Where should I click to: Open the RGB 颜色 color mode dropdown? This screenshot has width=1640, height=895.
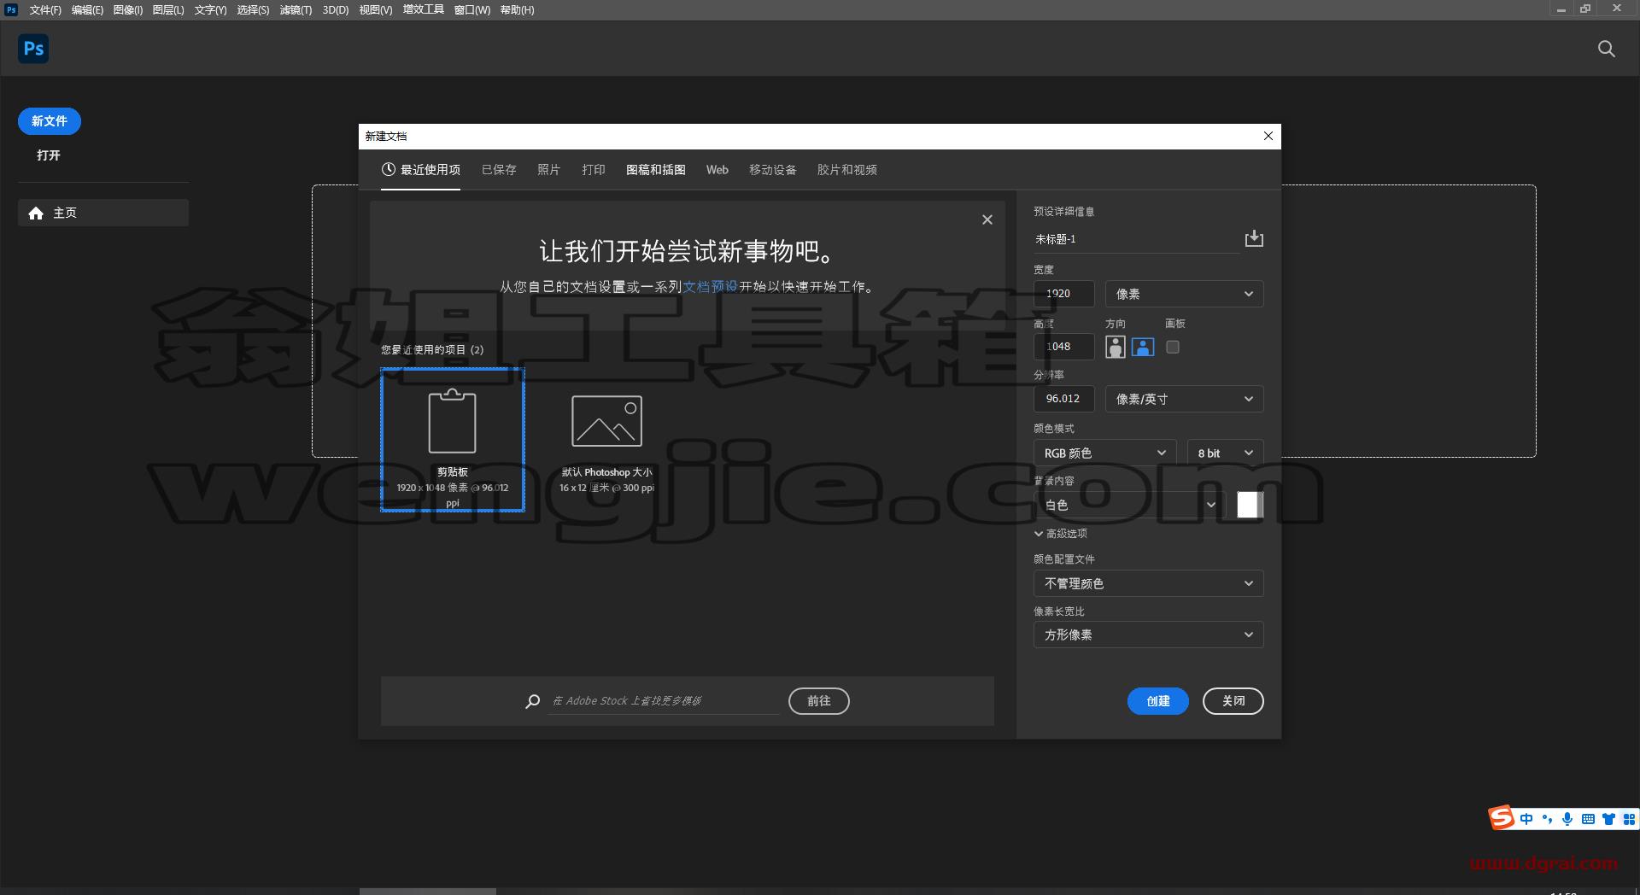(1104, 453)
